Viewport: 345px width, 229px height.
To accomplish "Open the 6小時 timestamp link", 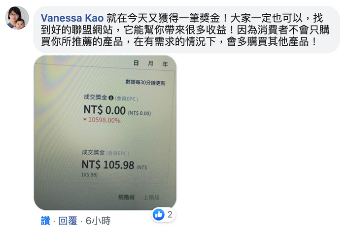I will point(98,221).
